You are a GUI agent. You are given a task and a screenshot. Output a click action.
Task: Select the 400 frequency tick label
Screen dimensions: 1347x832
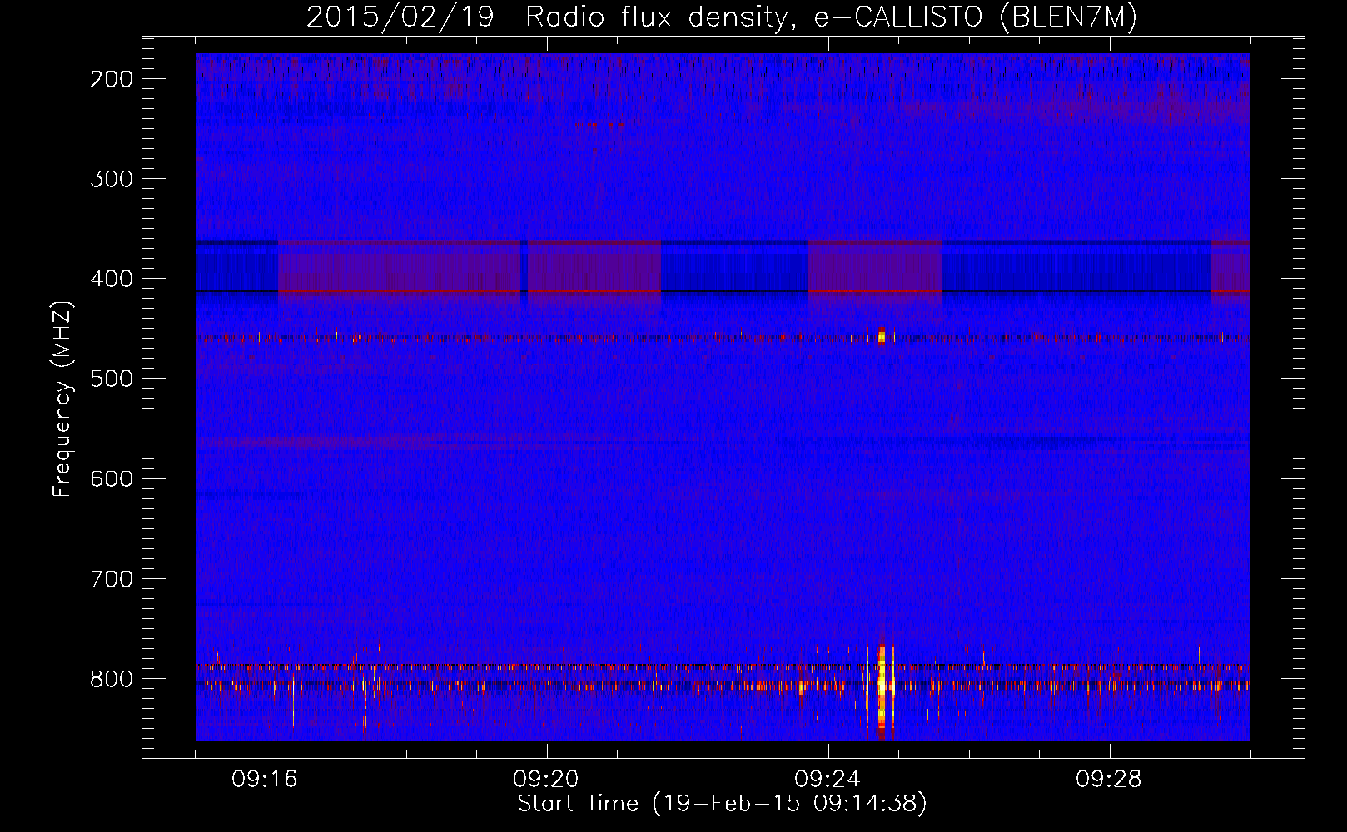[111, 279]
